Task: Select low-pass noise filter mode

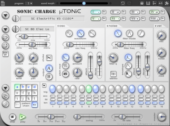Action: pos(118,33)
